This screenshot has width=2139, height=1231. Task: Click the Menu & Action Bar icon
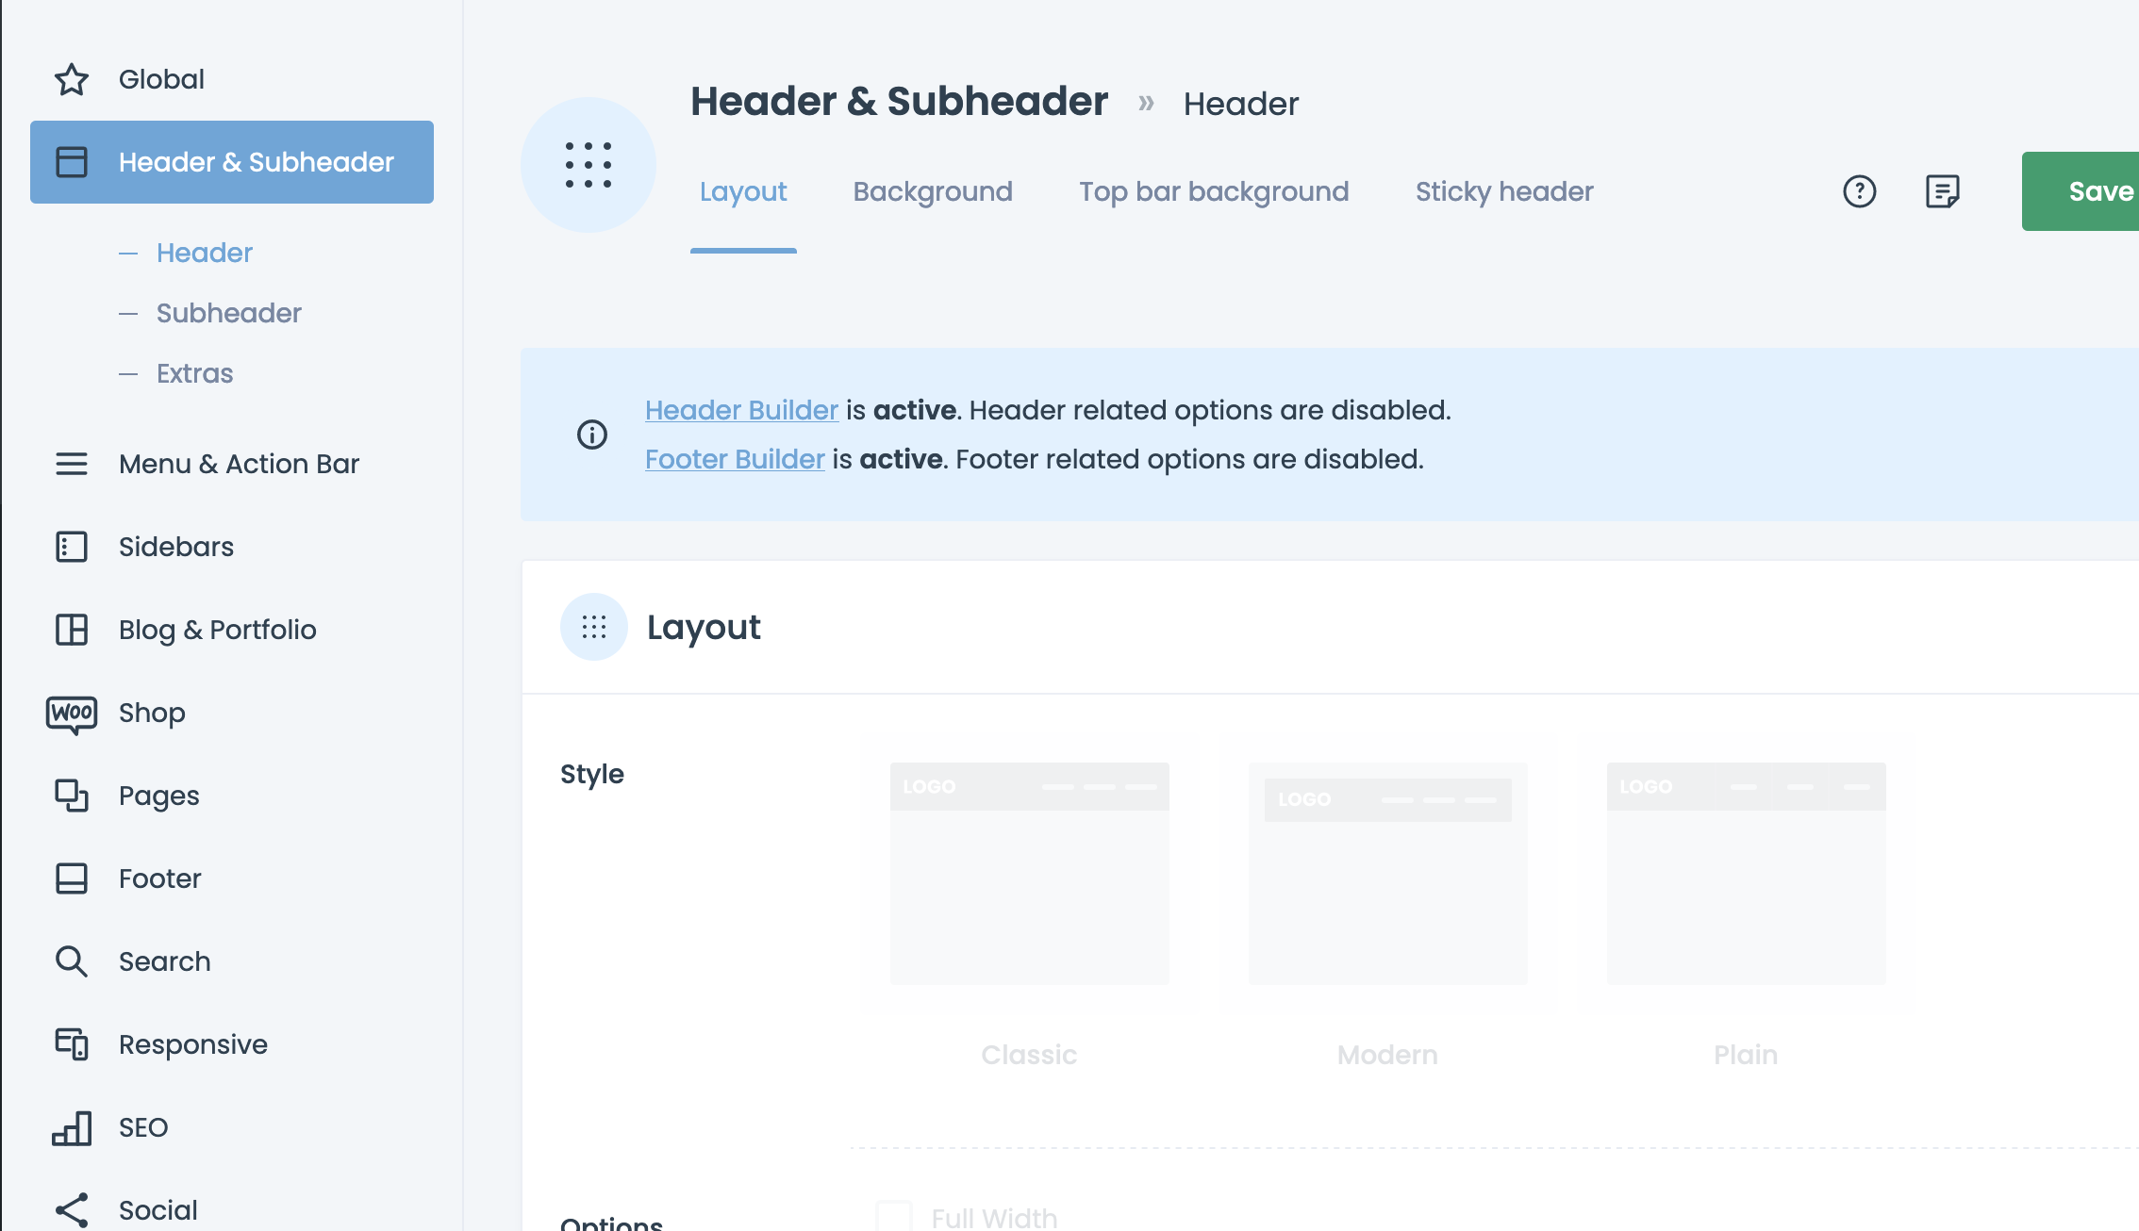click(x=71, y=463)
